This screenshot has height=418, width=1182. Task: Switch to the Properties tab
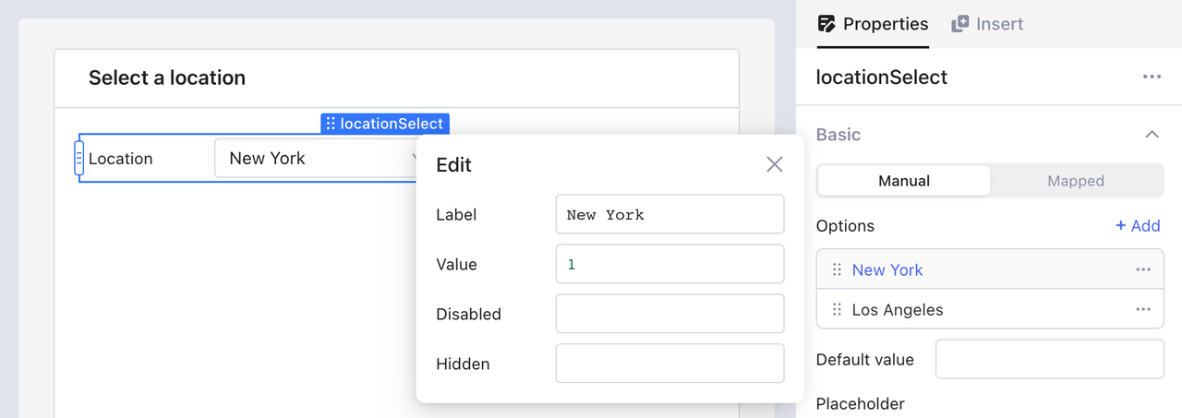pyautogui.click(x=873, y=24)
